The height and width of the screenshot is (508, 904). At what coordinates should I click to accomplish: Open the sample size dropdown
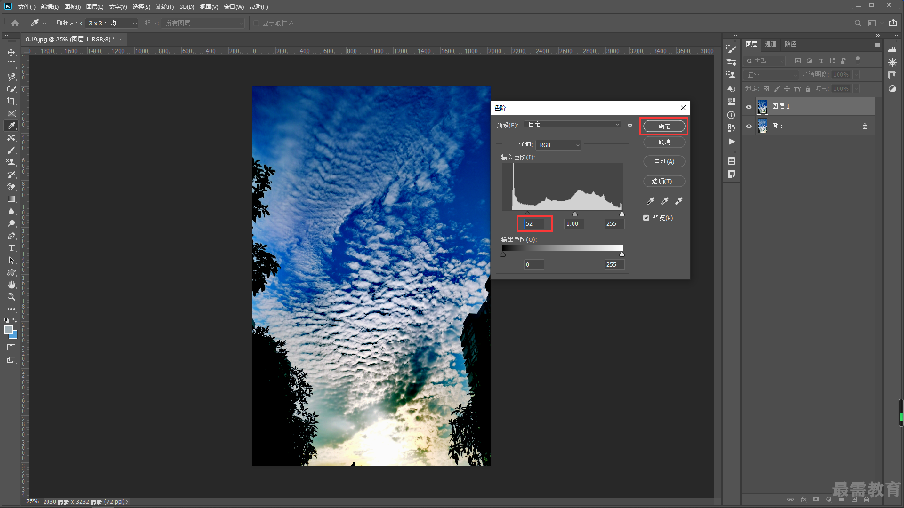pyautogui.click(x=112, y=23)
